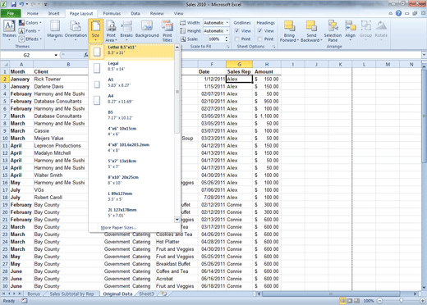Select column H header
This screenshot has width=427, height=305.
pos(267,64)
